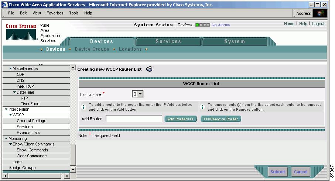335x181 pixels.
Task: Click the Internet Explorer icon in the title bar
Action: tap(5, 5)
